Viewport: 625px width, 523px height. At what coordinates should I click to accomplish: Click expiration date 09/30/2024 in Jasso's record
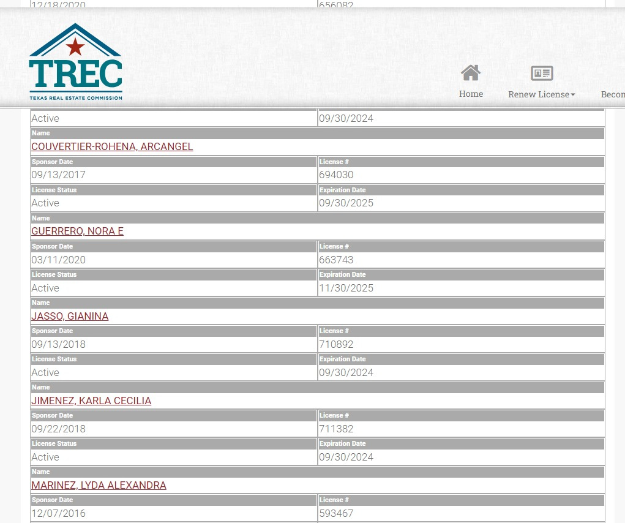[x=346, y=373]
